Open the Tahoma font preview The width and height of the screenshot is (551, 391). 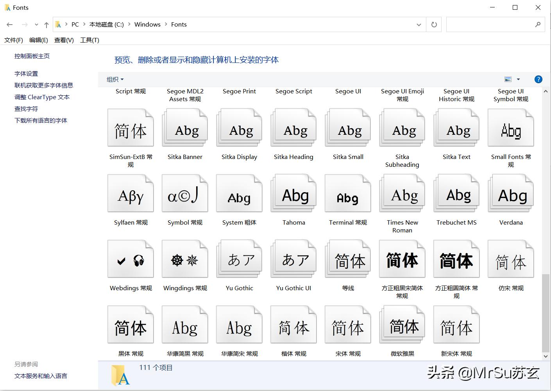coord(293,193)
